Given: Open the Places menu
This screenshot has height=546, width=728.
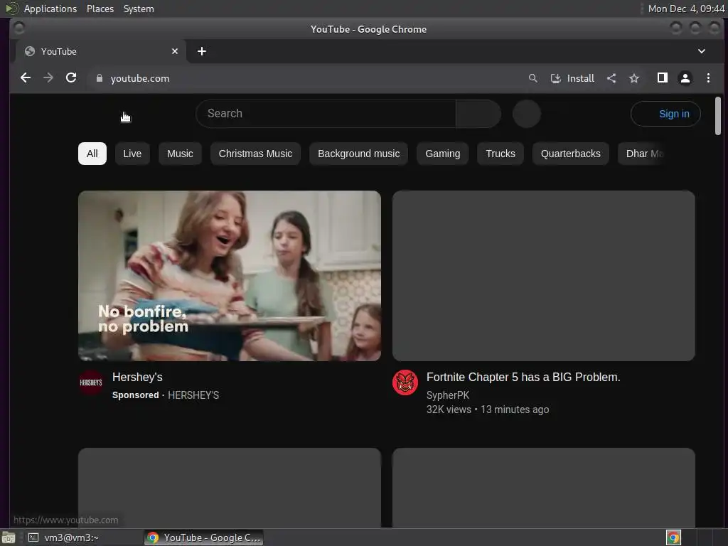Looking at the screenshot, I should pyautogui.click(x=100, y=9).
